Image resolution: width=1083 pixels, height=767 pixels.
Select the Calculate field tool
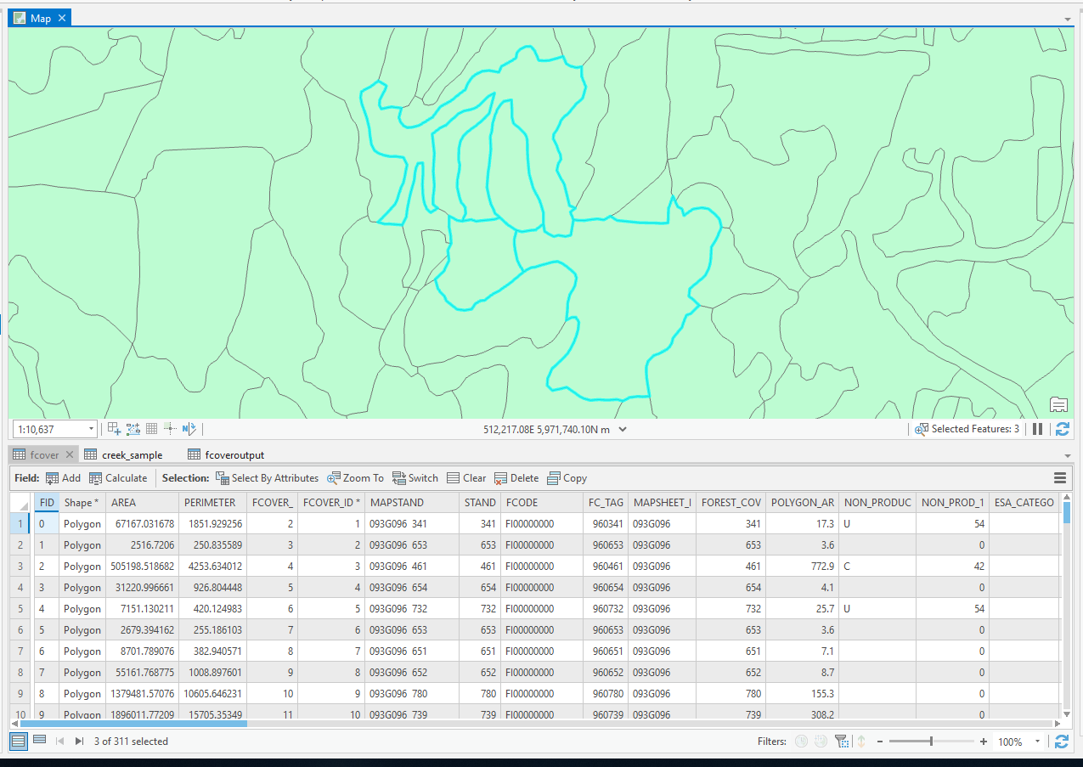pyautogui.click(x=118, y=477)
